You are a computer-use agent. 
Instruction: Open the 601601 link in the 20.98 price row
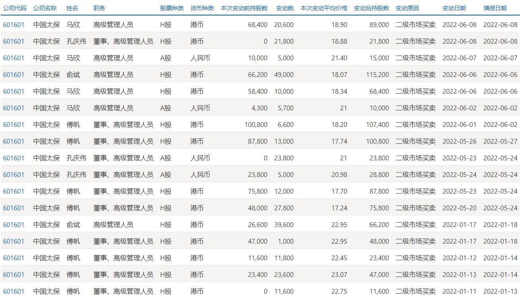tap(14, 175)
